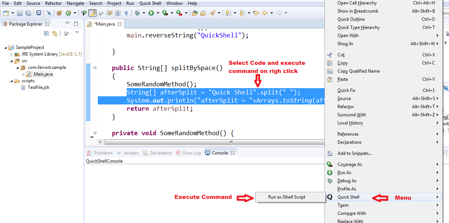
Task: Switch to the Error Log tab
Action: point(189,153)
